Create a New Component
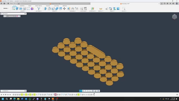 pyautogui.click(x=69, y=9)
